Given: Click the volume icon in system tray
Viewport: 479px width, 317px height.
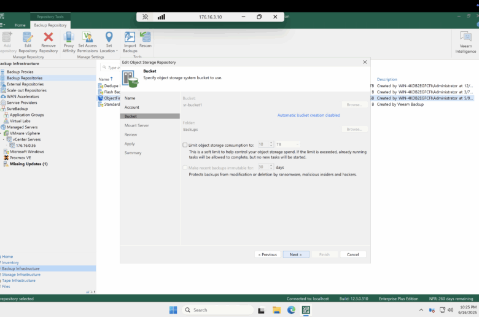Looking at the screenshot, I should 450,310.
